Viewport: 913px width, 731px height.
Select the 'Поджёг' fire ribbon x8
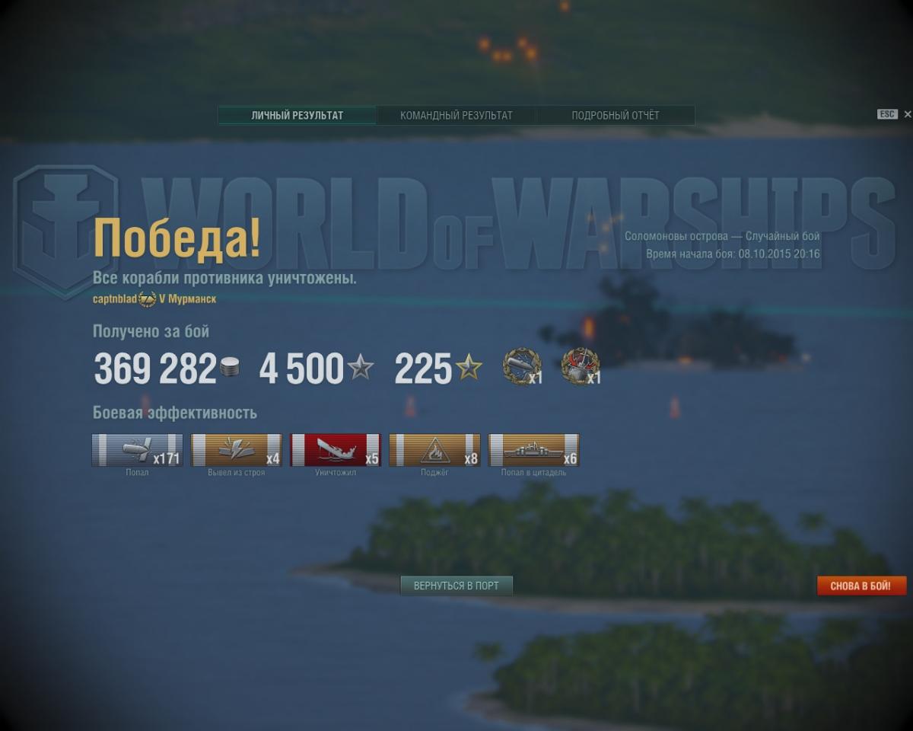434,450
